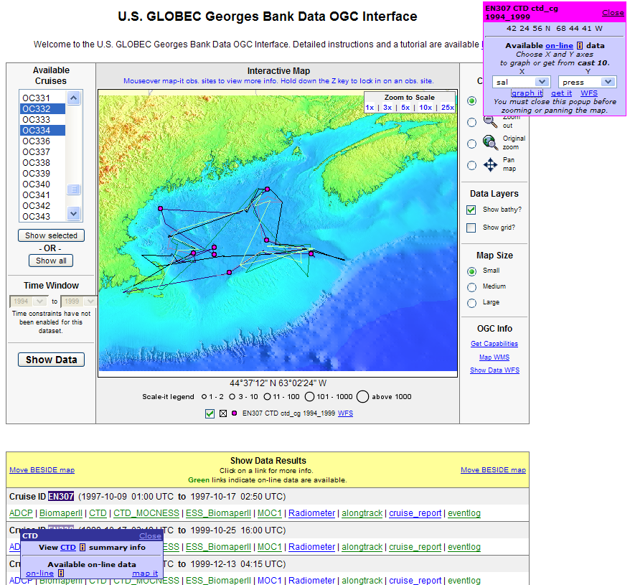This screenshot has width=630, height=585.
Task: Open CTD_MOCNESS link in EN307 row
Action: (146, 513)
